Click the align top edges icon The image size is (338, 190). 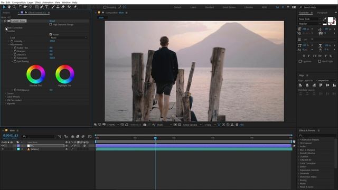(321, 85)
